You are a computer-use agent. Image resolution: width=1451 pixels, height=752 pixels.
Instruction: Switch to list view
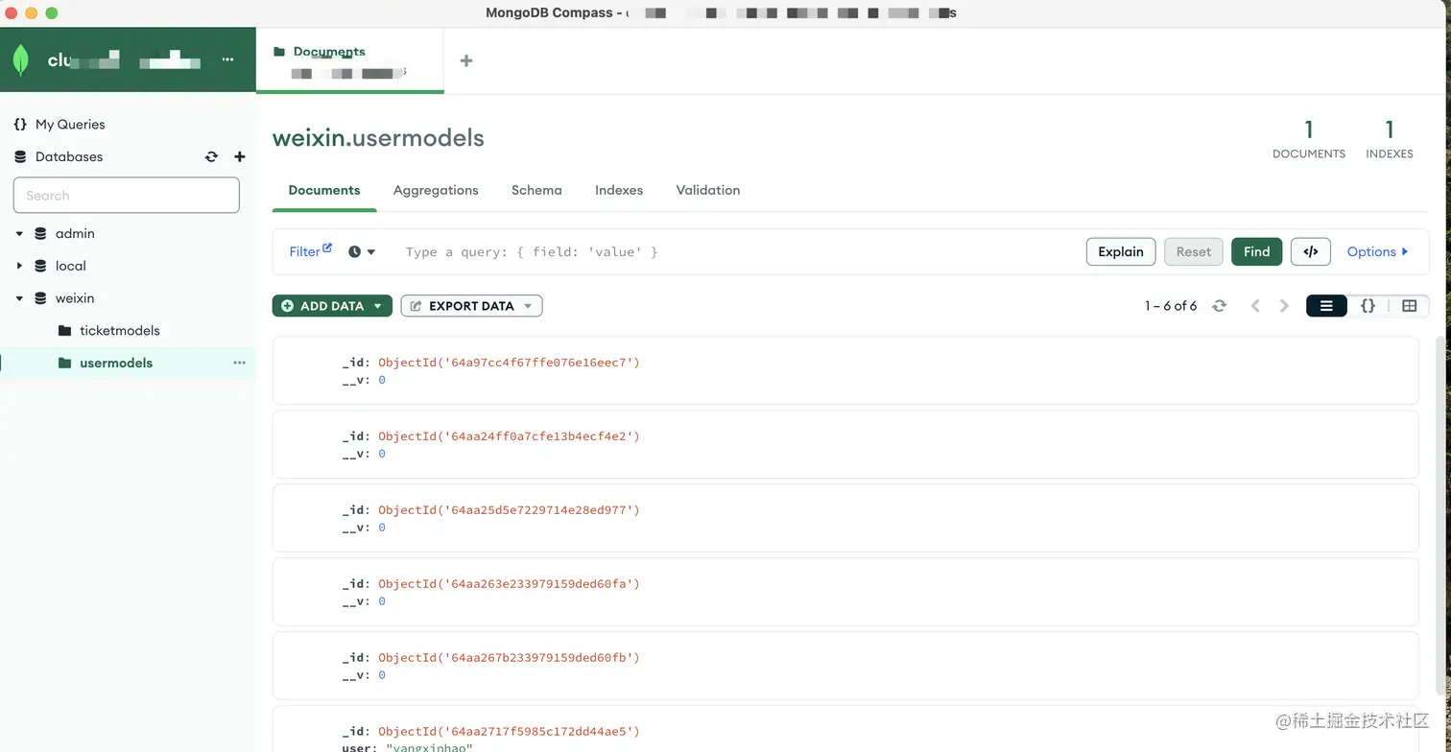click(x=1326, y=306)
